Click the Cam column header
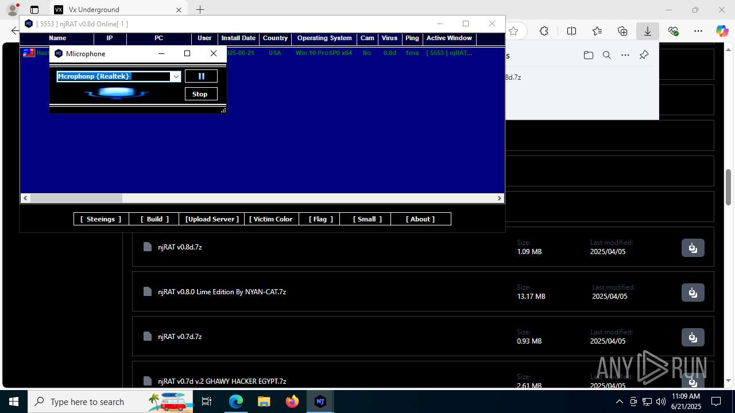The height and width of the screenshot is (413, 735). pos(367,38)
